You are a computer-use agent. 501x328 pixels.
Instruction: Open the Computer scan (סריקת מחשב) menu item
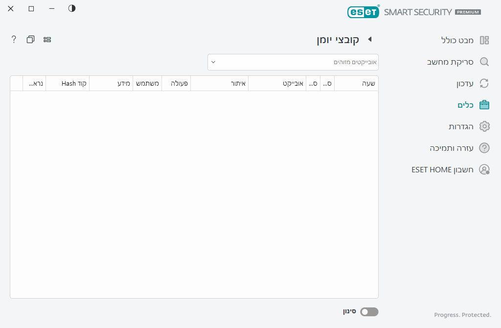click(450, 62)
